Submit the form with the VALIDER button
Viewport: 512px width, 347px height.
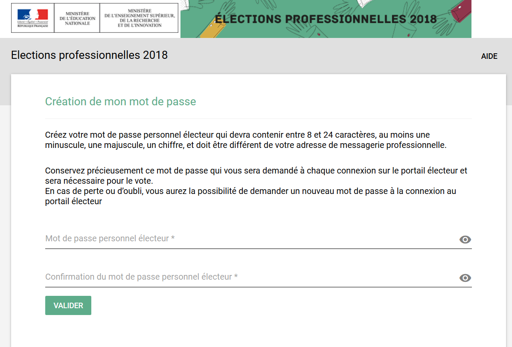[68, 306]
